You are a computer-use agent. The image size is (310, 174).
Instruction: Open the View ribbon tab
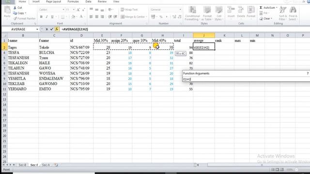click(116, 1)
